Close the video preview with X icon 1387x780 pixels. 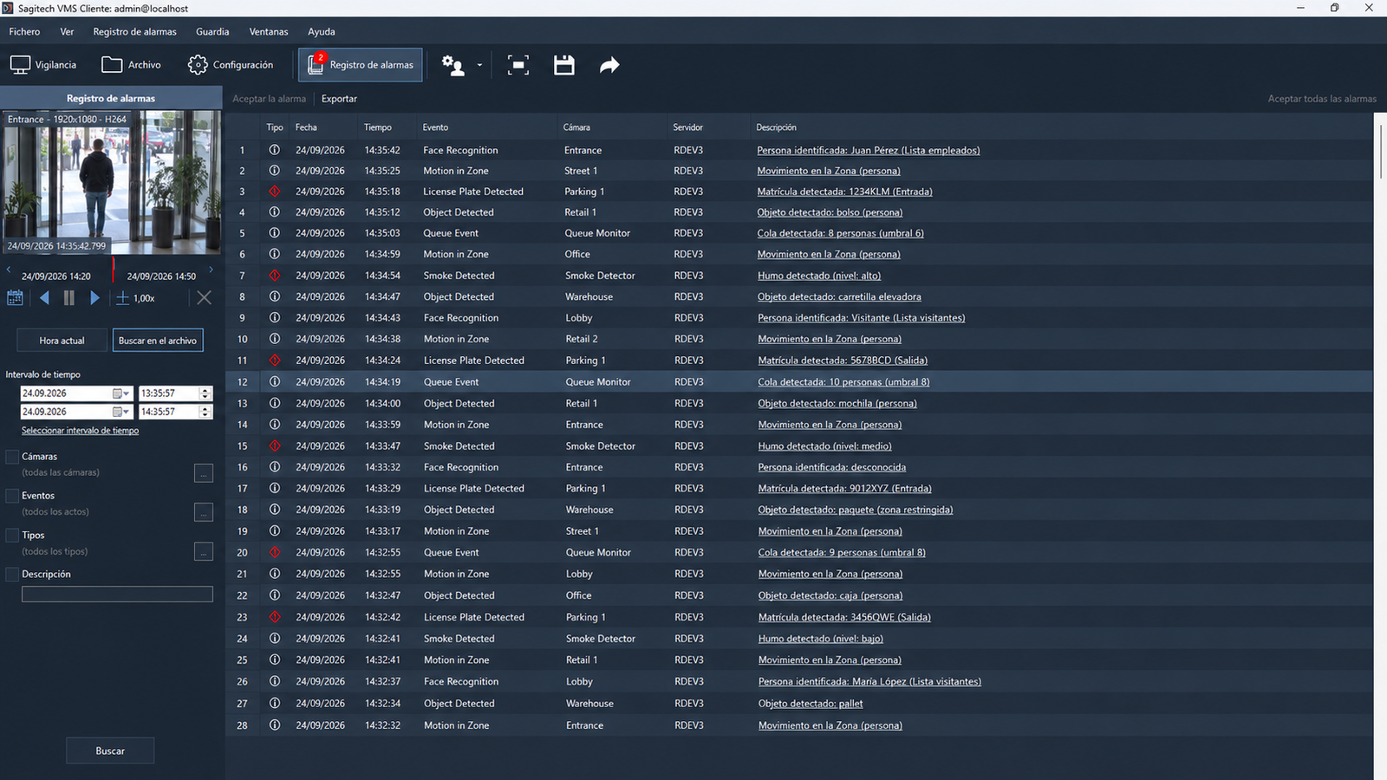pyautogui.click(x=204, y=298)
